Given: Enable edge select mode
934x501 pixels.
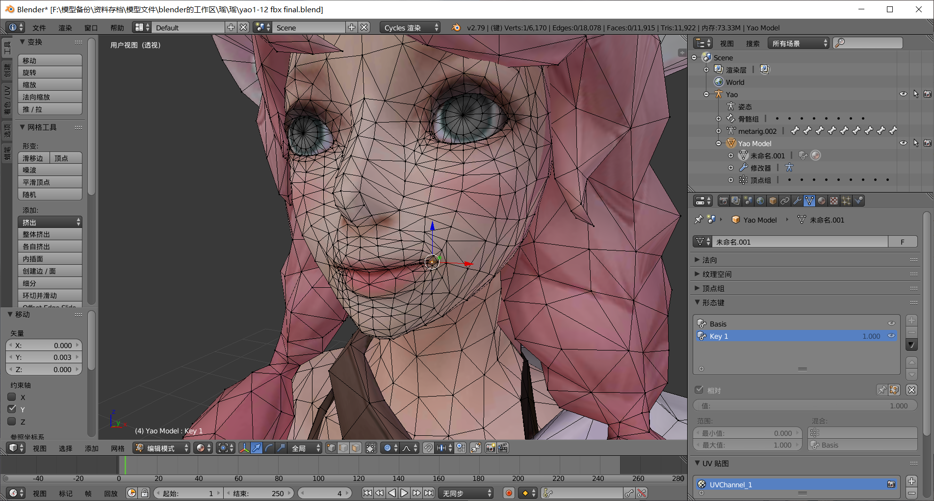Looking at the screenshot, I should 344,448.
